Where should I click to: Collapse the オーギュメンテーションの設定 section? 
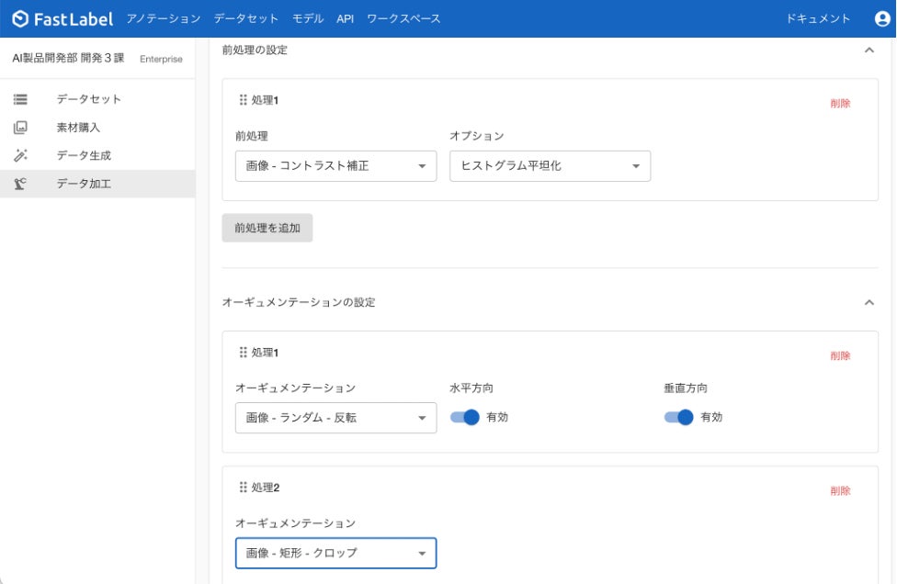coord(869,302)
